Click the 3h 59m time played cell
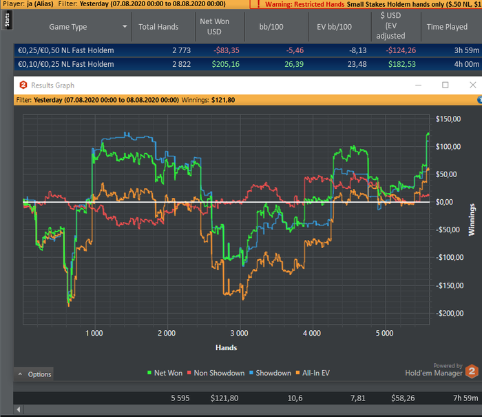482x417 pixels. click(x=467, y=50)
